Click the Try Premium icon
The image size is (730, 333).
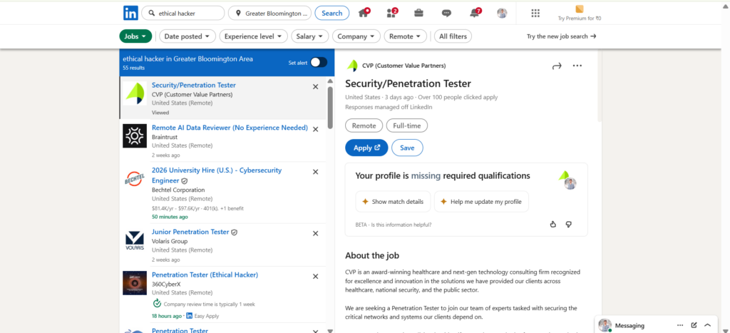pos(579,9)
